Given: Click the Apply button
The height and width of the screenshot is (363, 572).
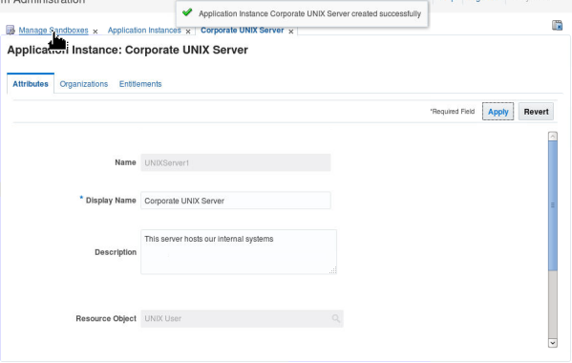Looking at the screenshot, I should click(498, 112).
